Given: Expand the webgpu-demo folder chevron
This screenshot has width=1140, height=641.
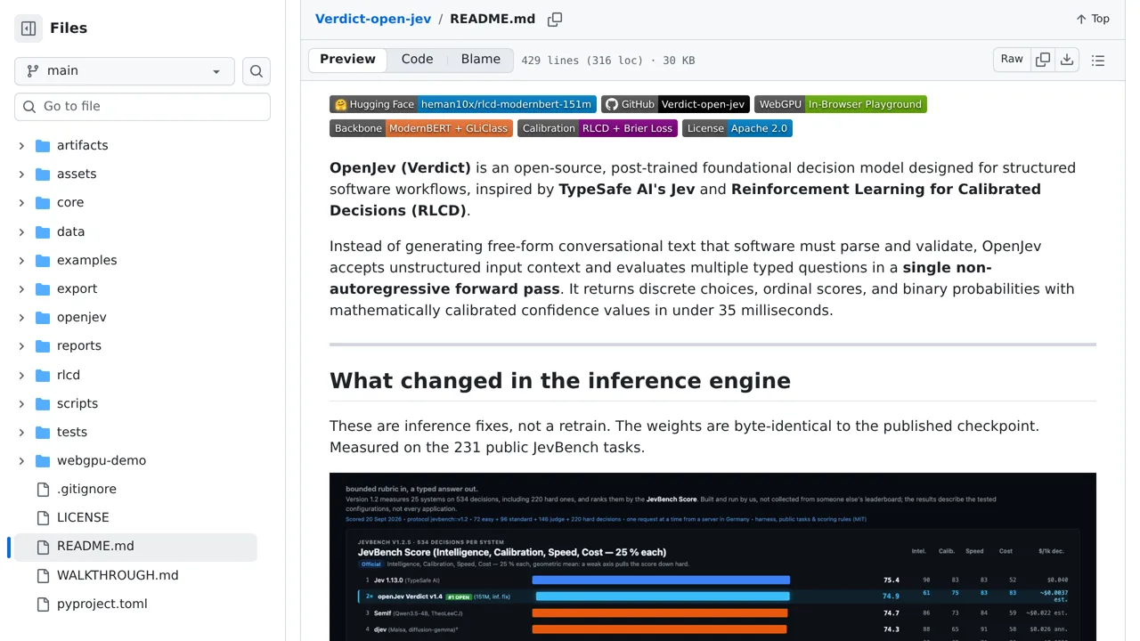Looking at the screenshot, I should [21, 460].
